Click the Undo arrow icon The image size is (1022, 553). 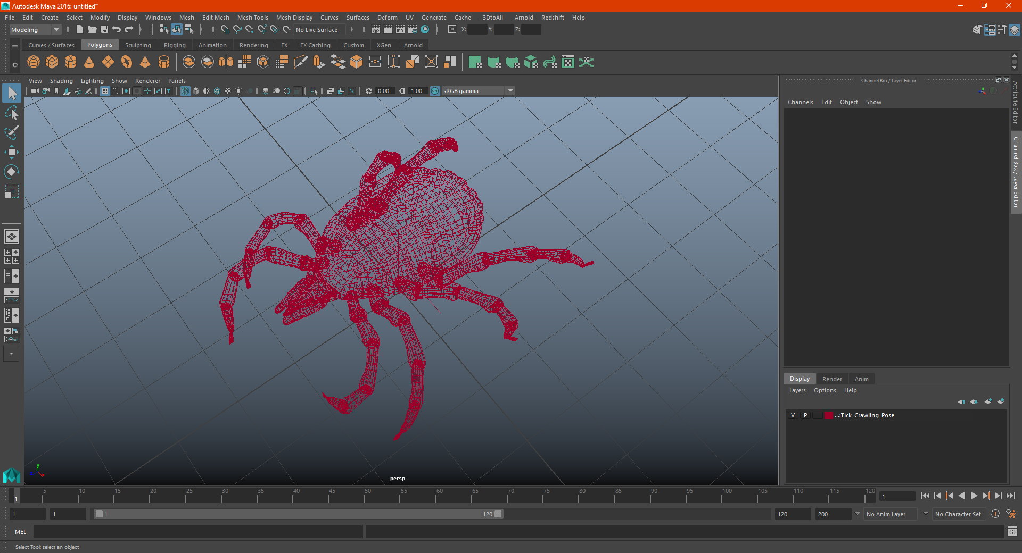[x=117, y=30]
